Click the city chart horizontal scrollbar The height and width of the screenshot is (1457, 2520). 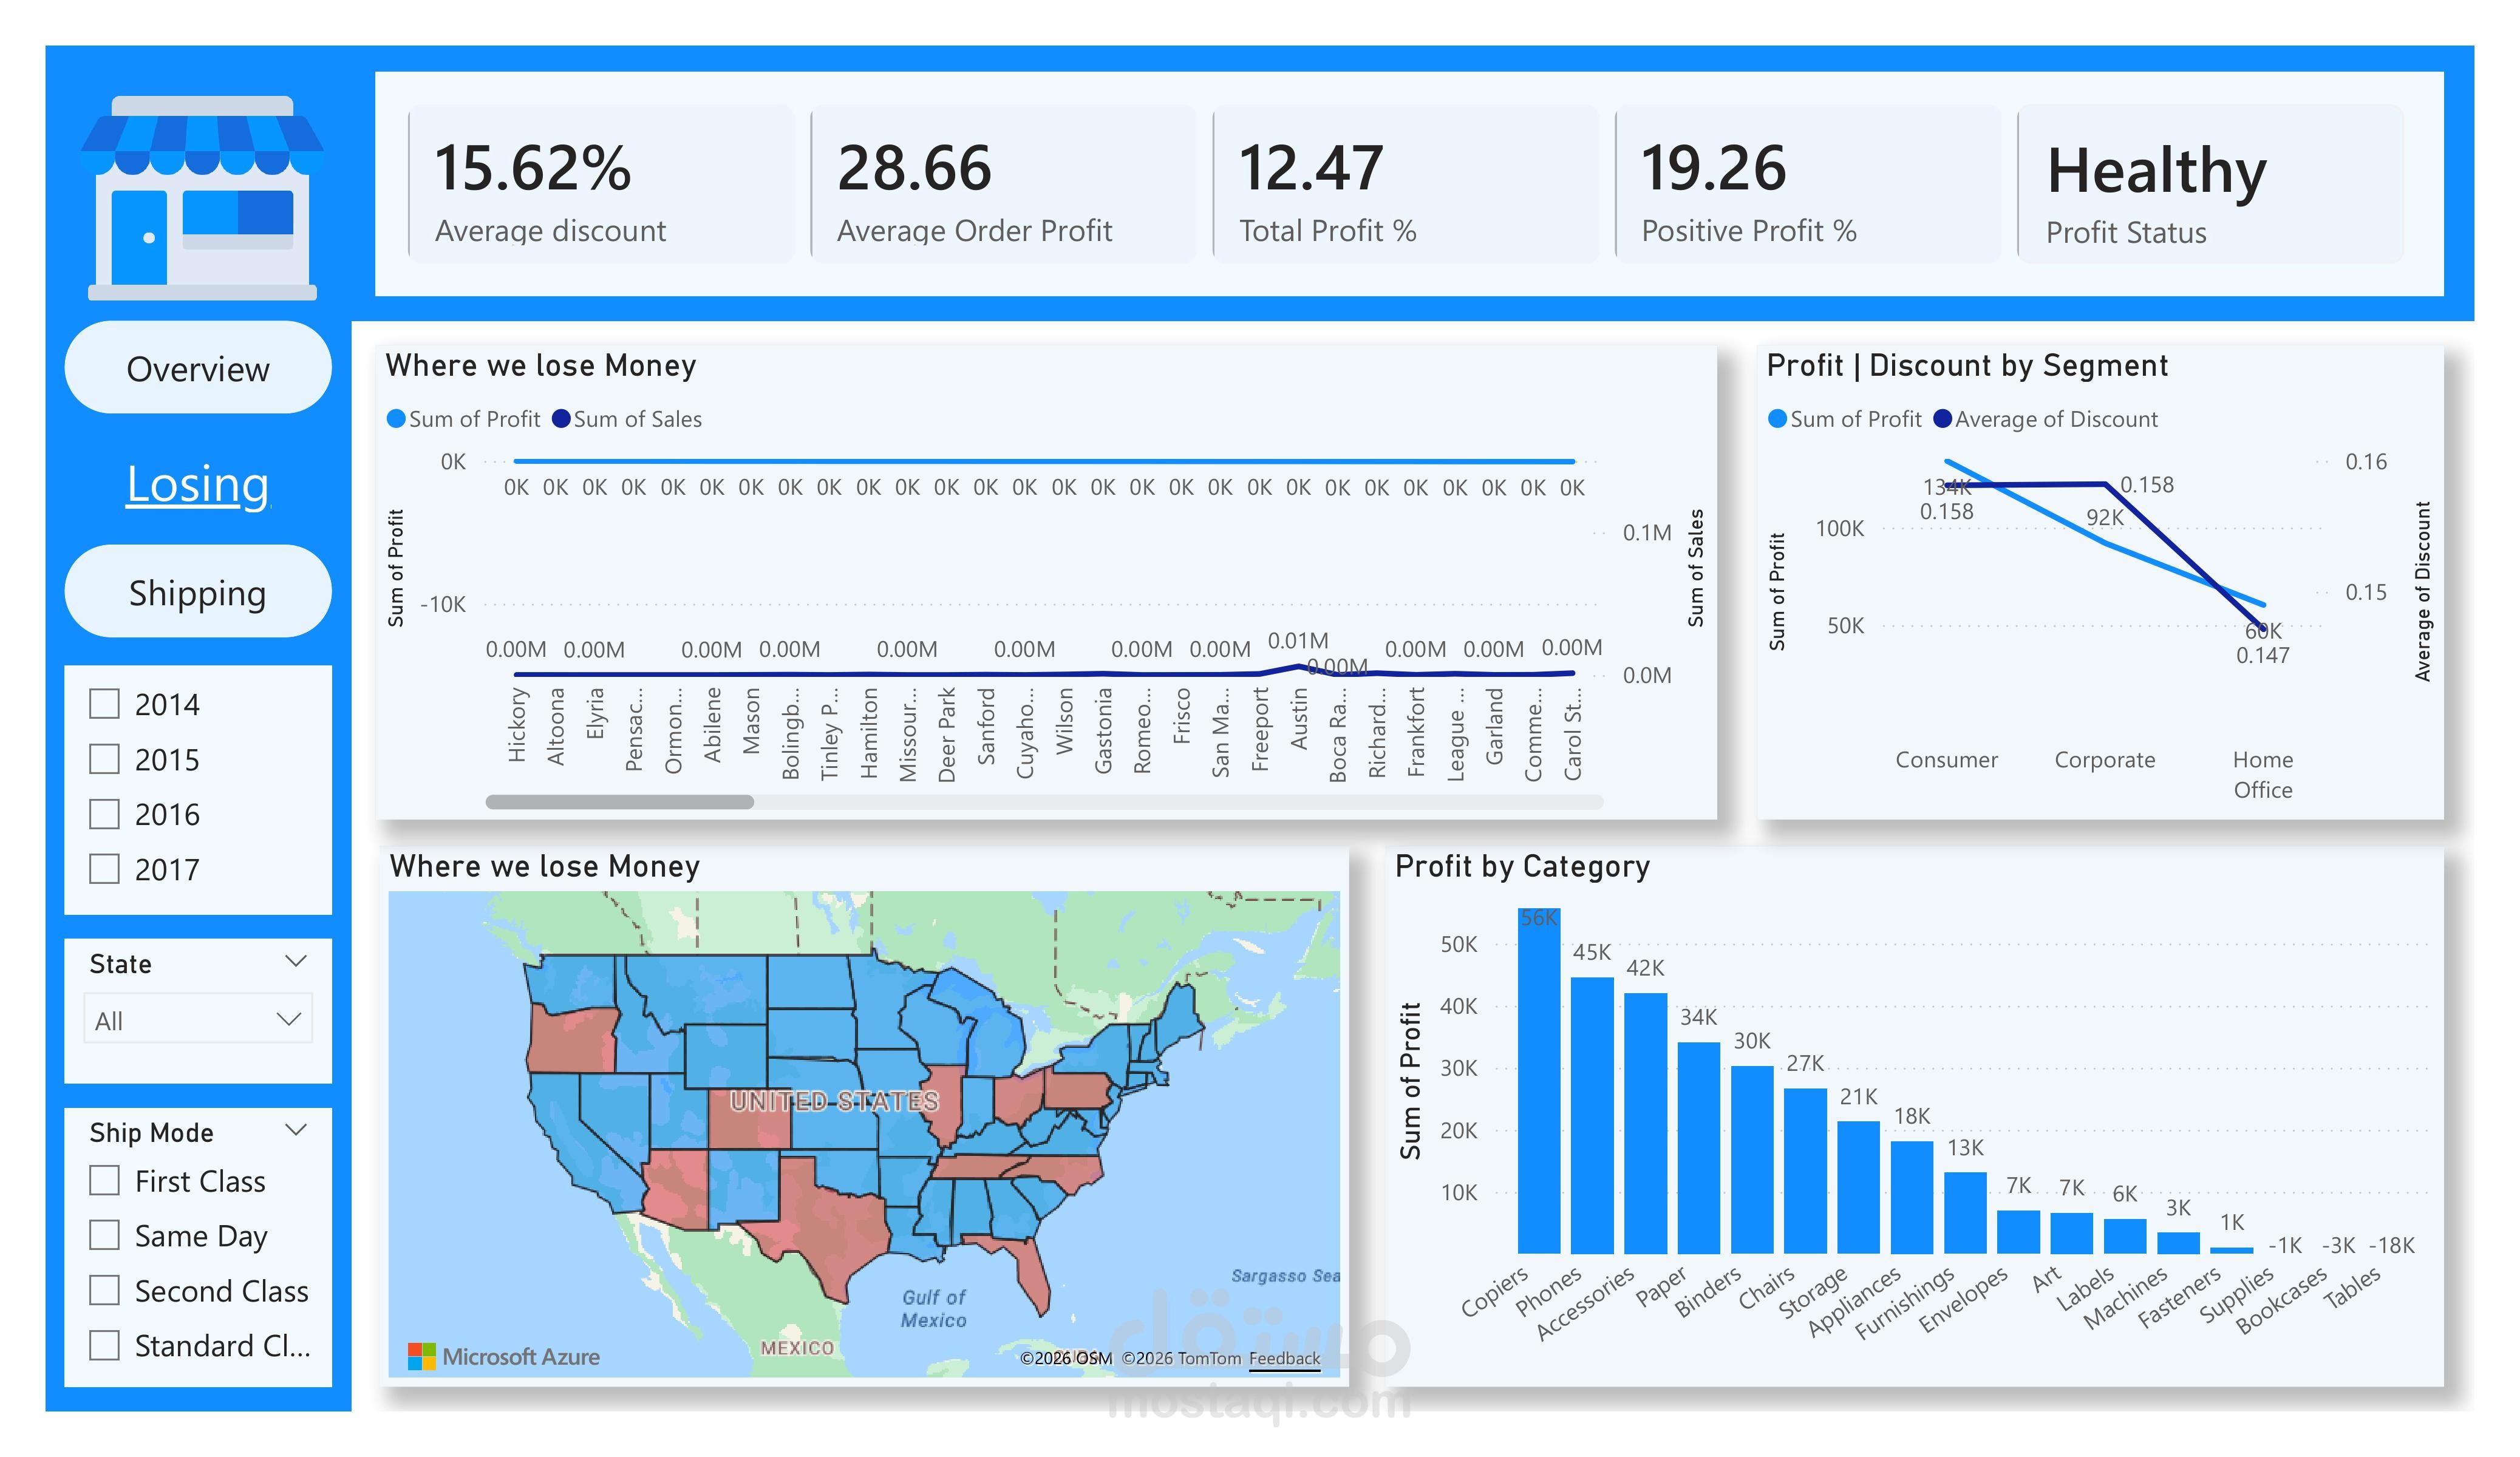pos(620,802)
